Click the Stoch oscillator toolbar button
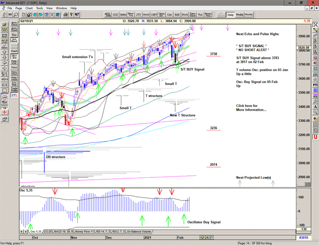Image resolution: width=319 pixels, height=245 pixels. point(185,14)
